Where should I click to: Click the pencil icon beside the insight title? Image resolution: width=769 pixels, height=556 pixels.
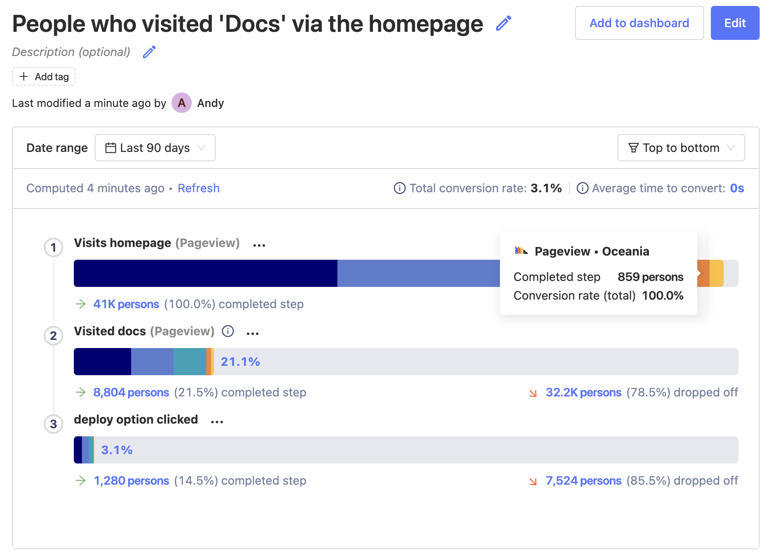[503, 23]
